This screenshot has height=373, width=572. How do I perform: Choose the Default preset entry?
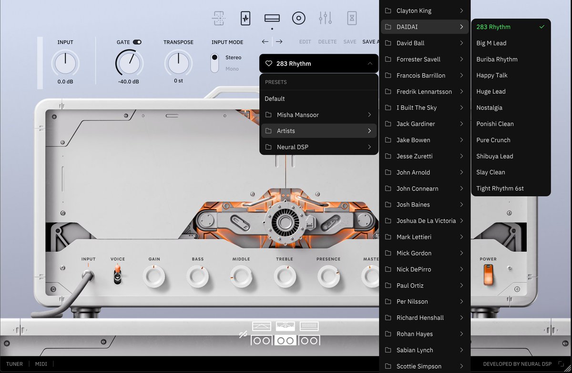(319, 99)
